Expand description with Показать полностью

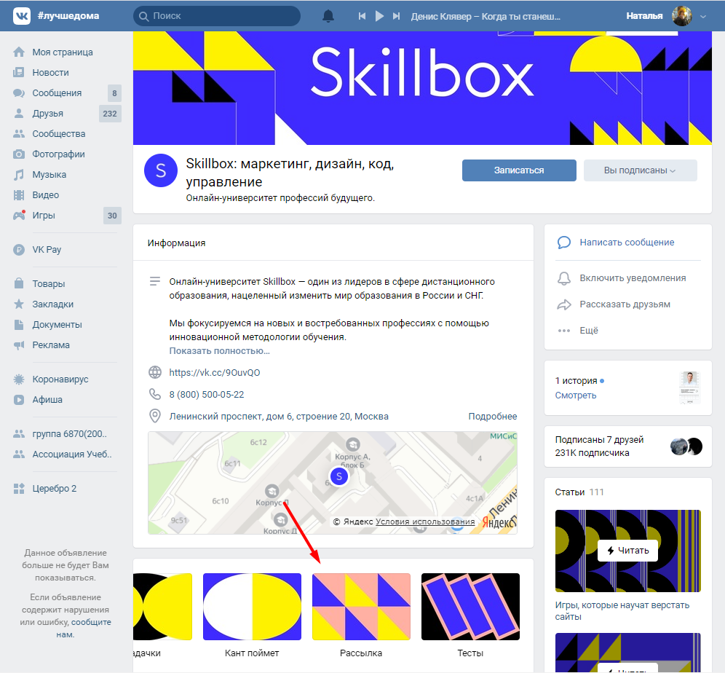(219, 351)
